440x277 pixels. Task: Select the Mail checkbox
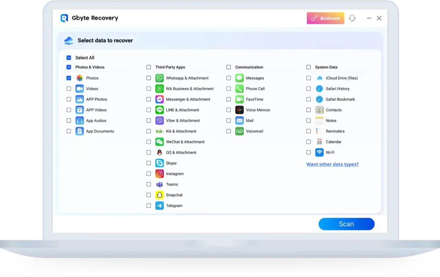pyautogui.click(x=229, y=120)
